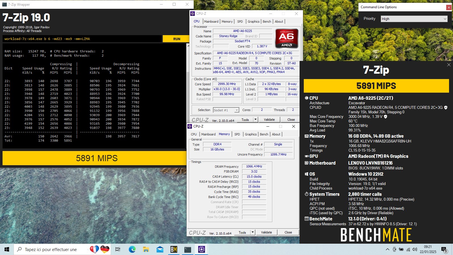Image resolution: width=453 pixels, height=255 pixels.
Task: Click the benchmark command line input field
Action: 82,39
